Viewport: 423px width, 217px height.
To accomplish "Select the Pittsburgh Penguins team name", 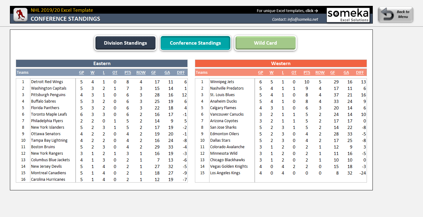I will pos(48,95).
